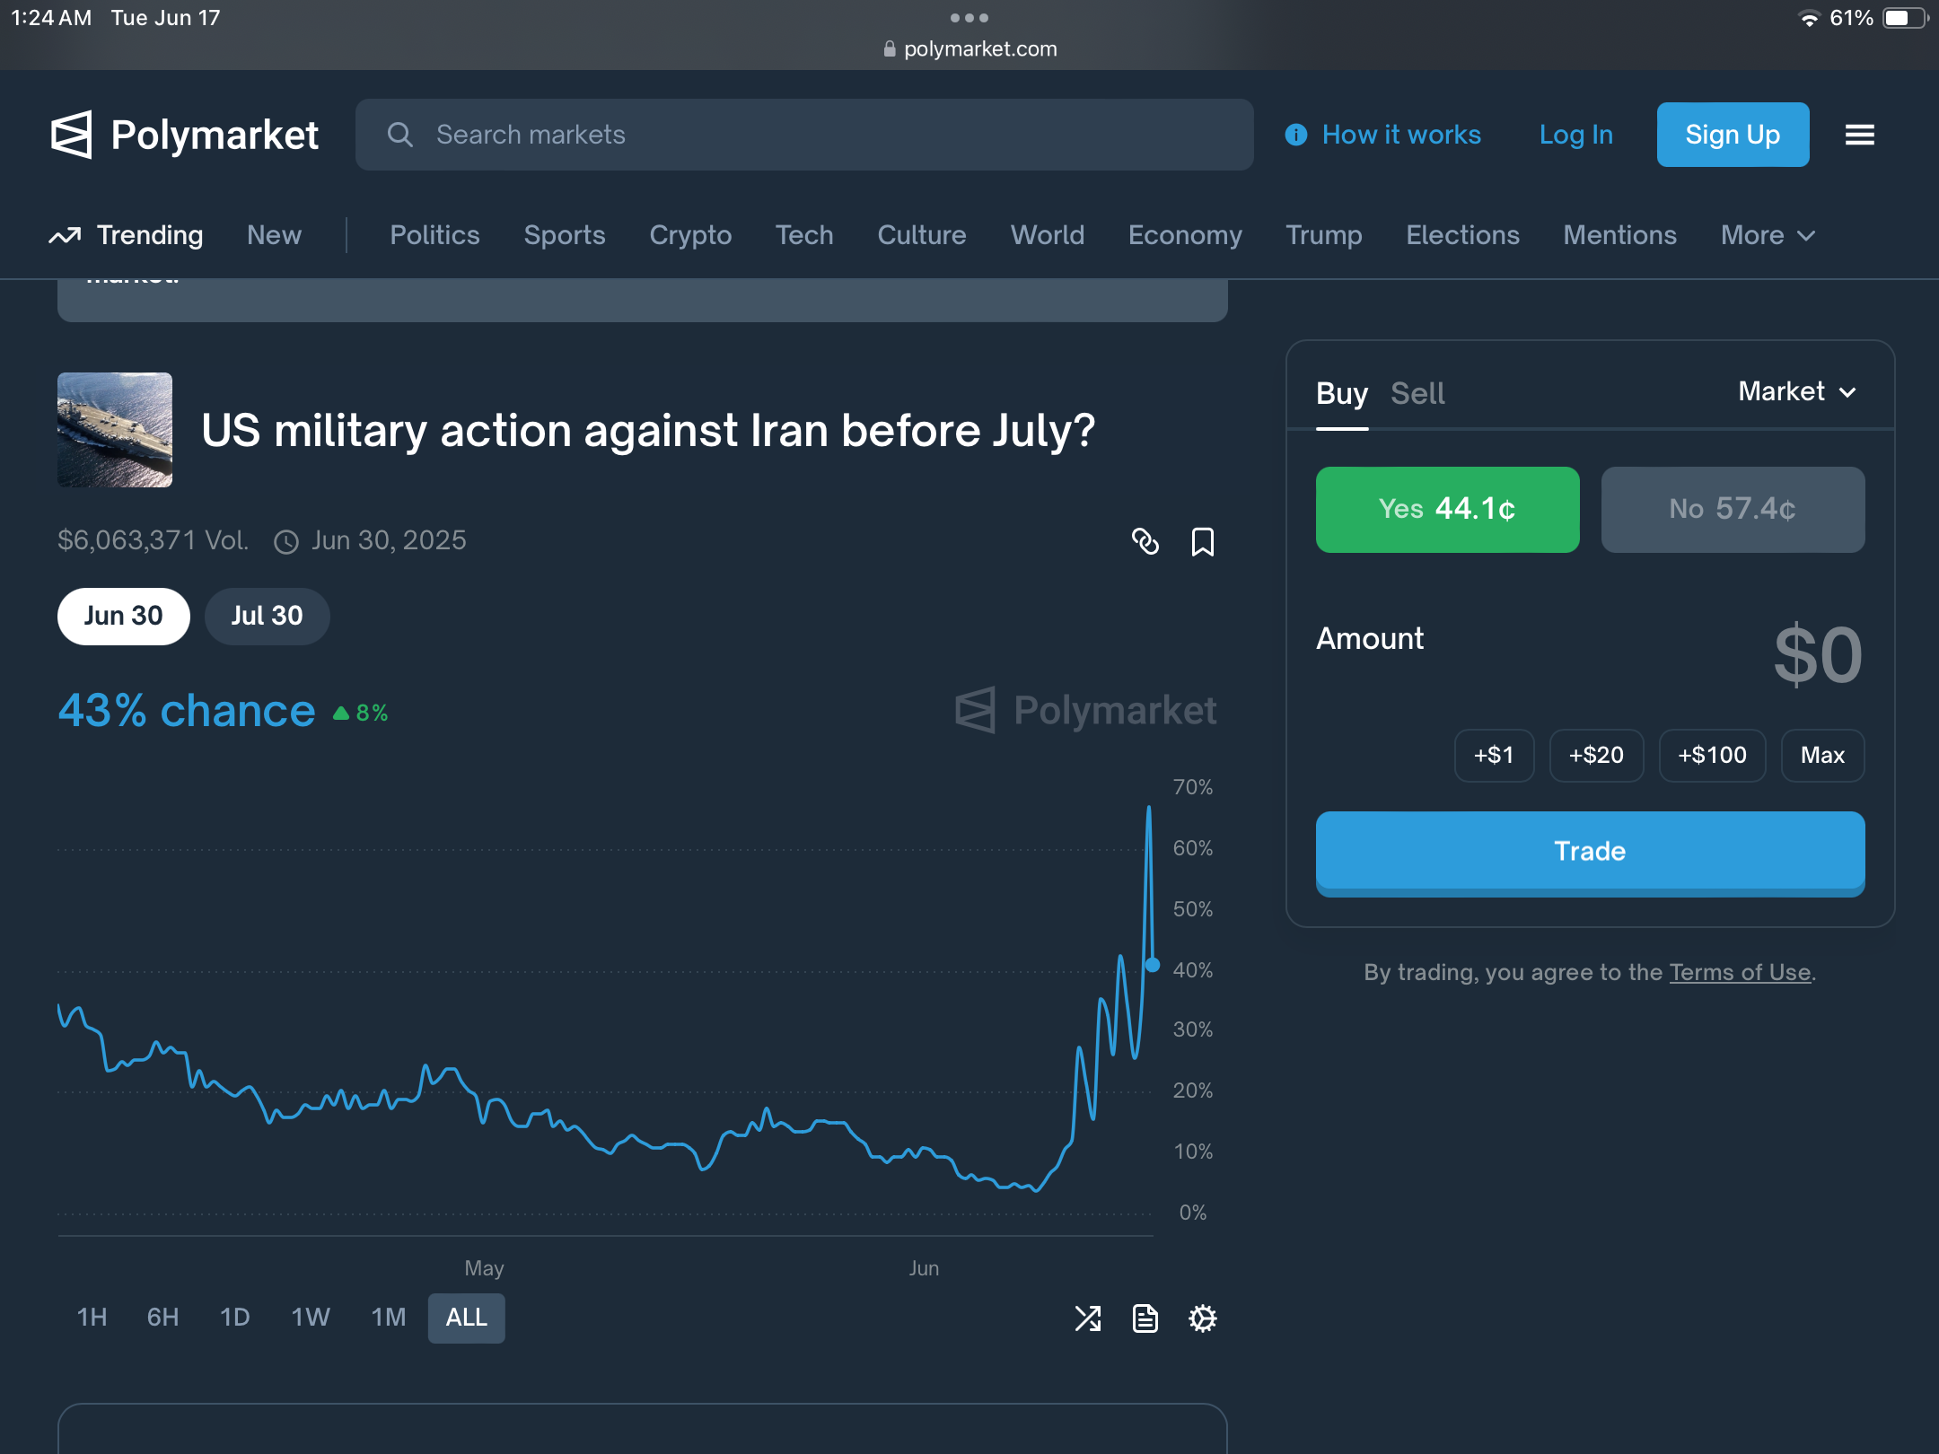This screenshot has height=1454, width=1939.
Task: Click the shuffle/compare chart icon
Action: coord(1088,1318)
